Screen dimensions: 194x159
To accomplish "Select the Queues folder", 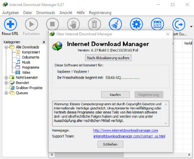I will (22, 93).
